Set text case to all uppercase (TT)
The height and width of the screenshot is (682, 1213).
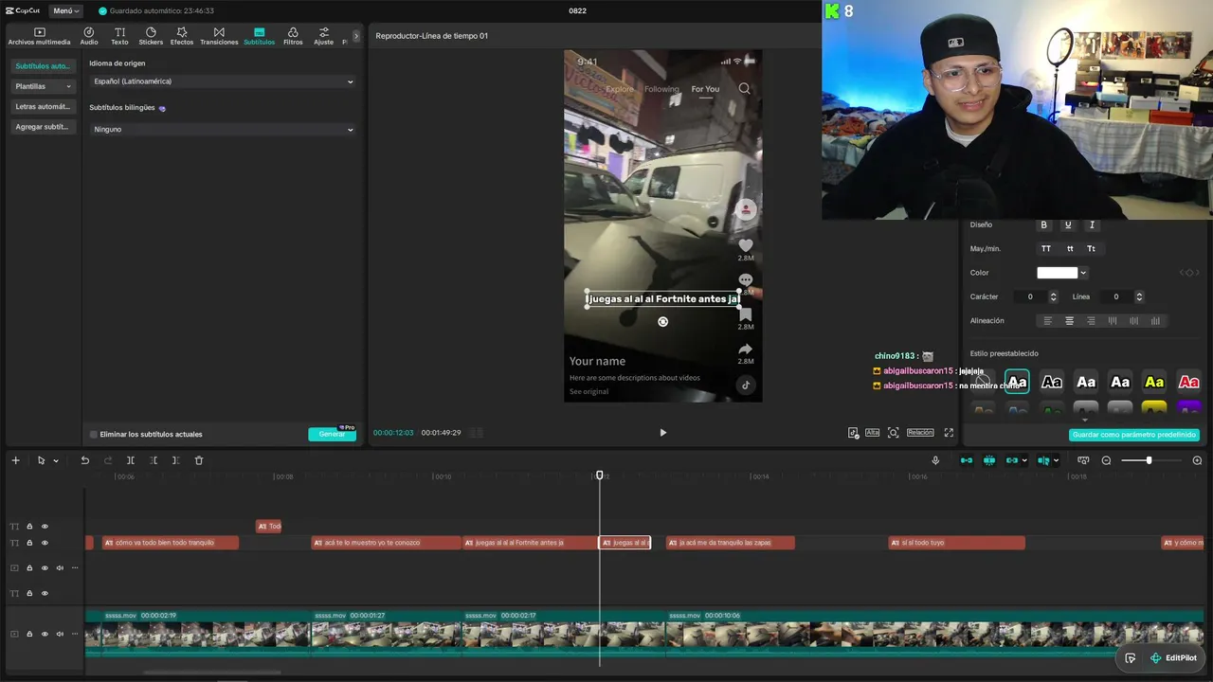(x=1046, y=248)
